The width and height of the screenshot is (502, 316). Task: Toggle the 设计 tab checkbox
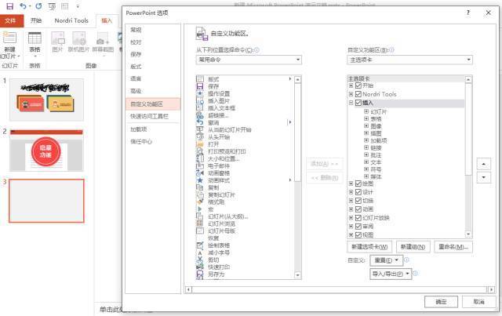point(358,192)
